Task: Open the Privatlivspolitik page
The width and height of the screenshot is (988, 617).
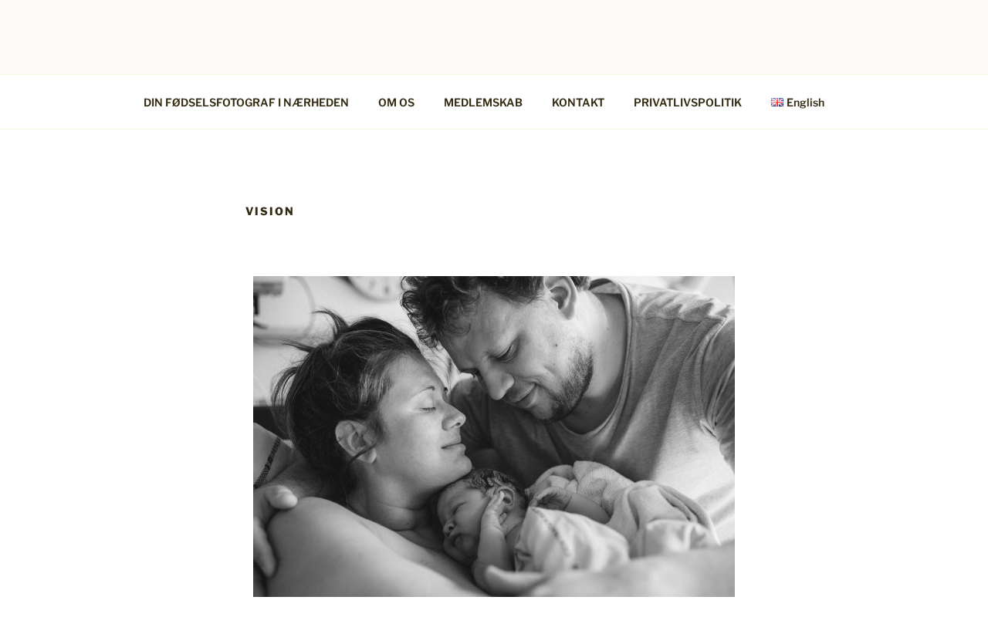Action: (x=688, y=103)
